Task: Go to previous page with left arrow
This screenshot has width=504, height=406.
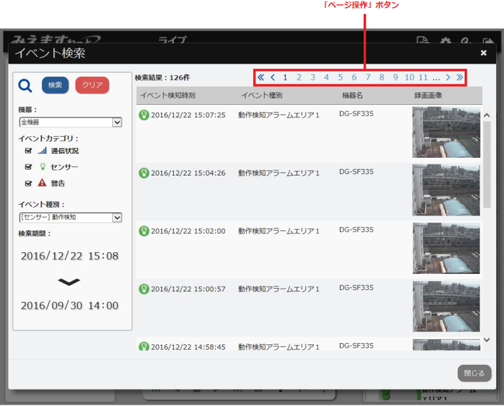Action: [x=272, y=77]
